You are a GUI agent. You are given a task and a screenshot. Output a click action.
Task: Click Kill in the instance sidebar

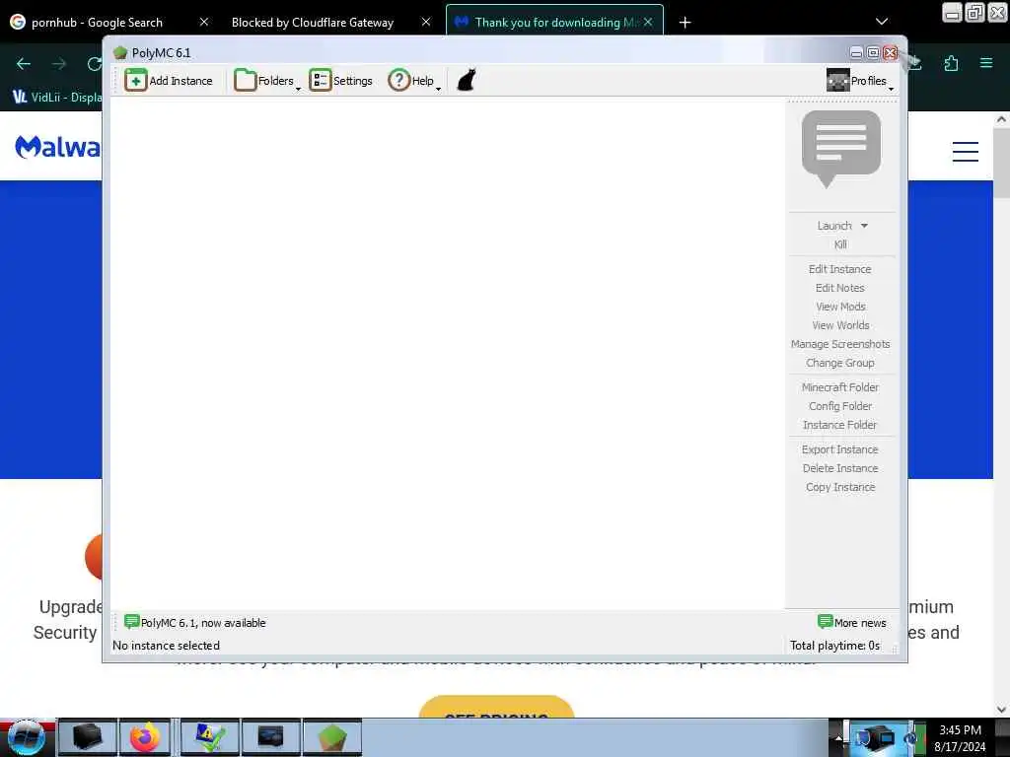(840, 244)
